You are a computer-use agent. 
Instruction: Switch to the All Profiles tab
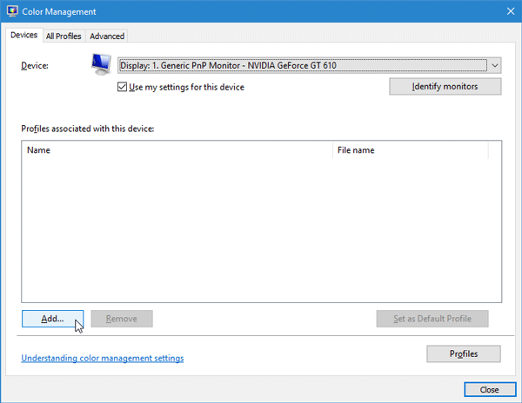pyautogui.click(x=64, y=36)
